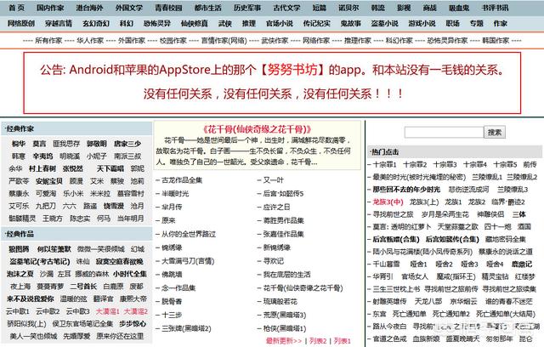Open the 武侠作家 link

click(275, 41)
